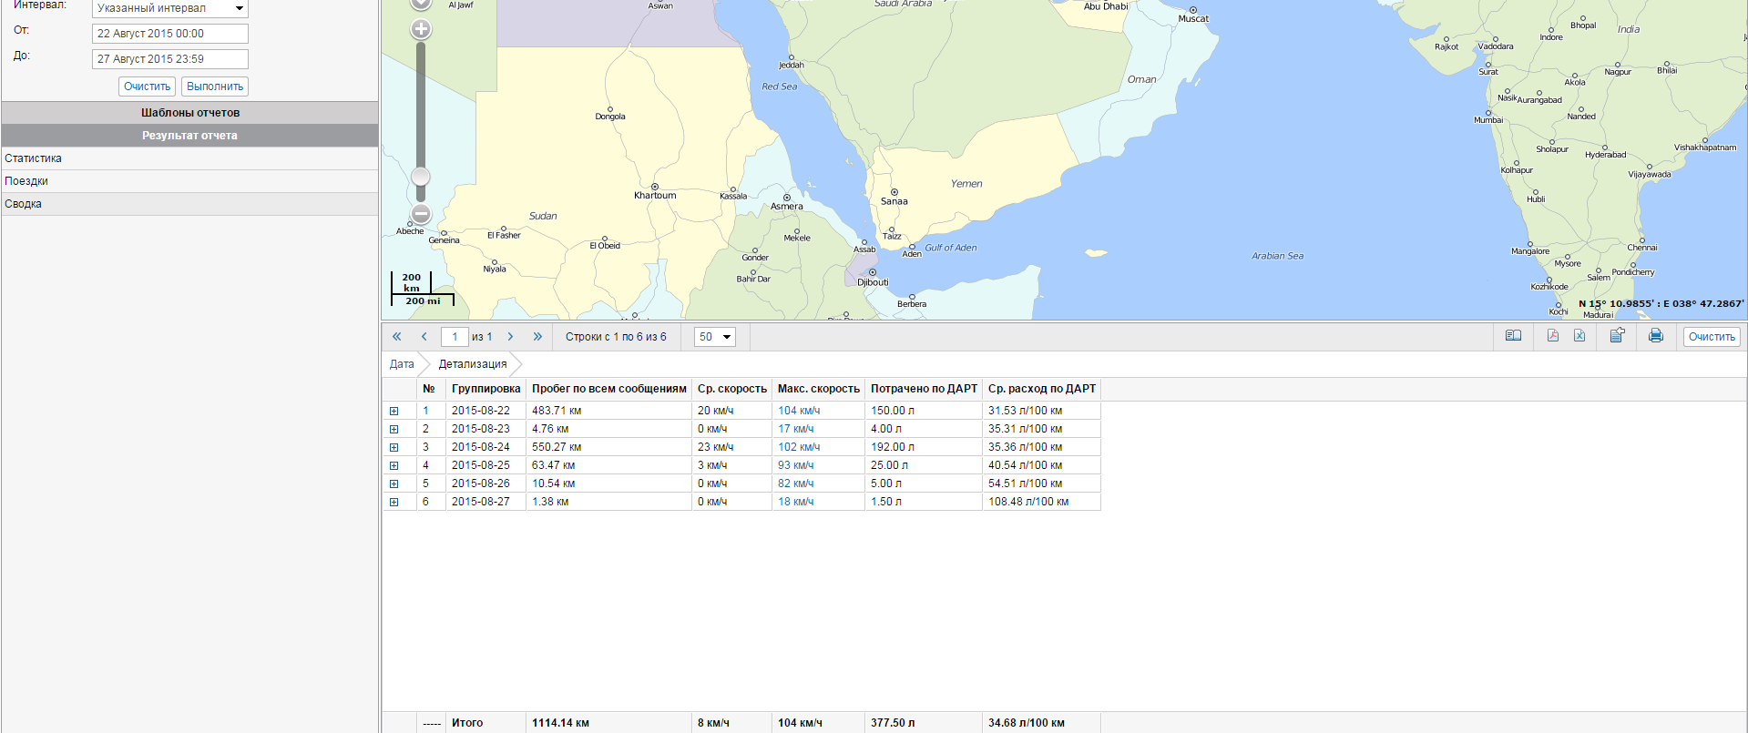Go to the next results page
1748x733 pixels.
pos(510,337)
